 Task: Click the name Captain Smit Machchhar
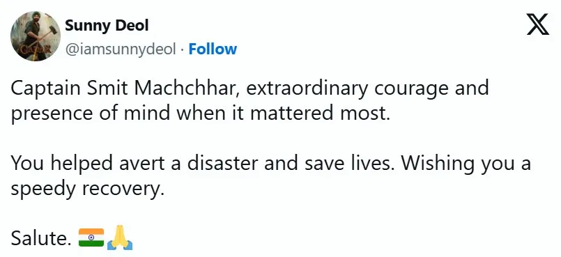[x=125, y=88]
